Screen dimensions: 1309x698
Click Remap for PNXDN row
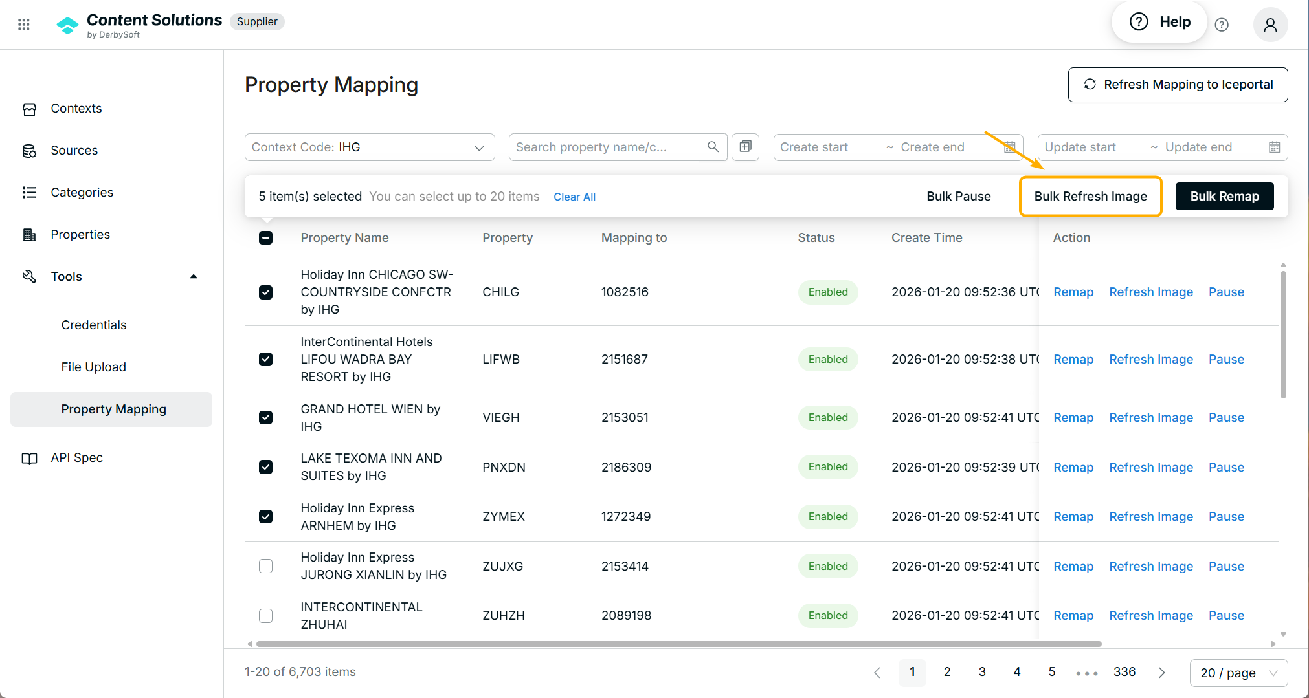[x=1073, y=467]
